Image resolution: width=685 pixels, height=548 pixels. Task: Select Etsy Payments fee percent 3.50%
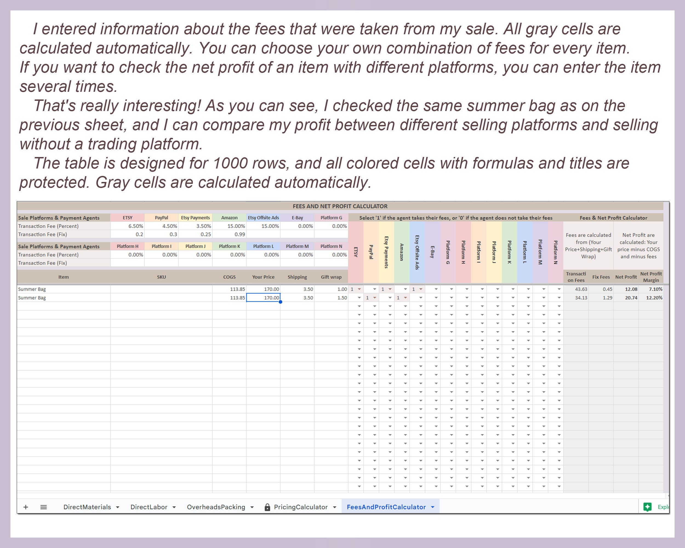coord(195,226)
